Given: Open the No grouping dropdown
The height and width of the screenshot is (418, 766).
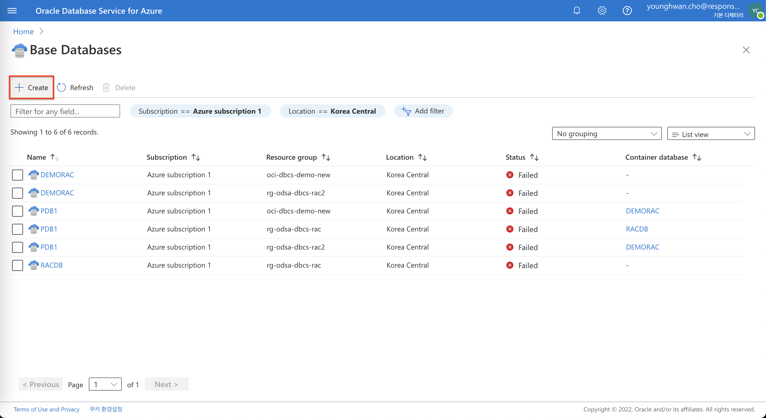Looking at the screenshot, I should (x=607, y=134).
